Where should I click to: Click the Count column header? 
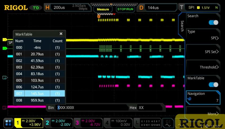[58, 41]
